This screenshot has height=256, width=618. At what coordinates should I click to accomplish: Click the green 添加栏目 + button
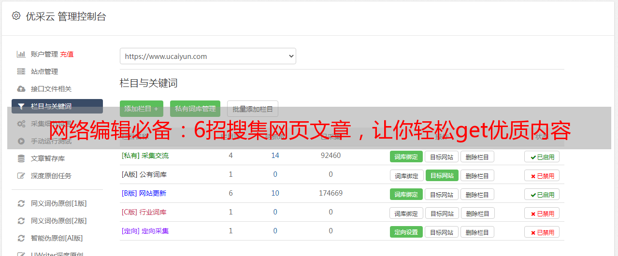coord(142,109)
